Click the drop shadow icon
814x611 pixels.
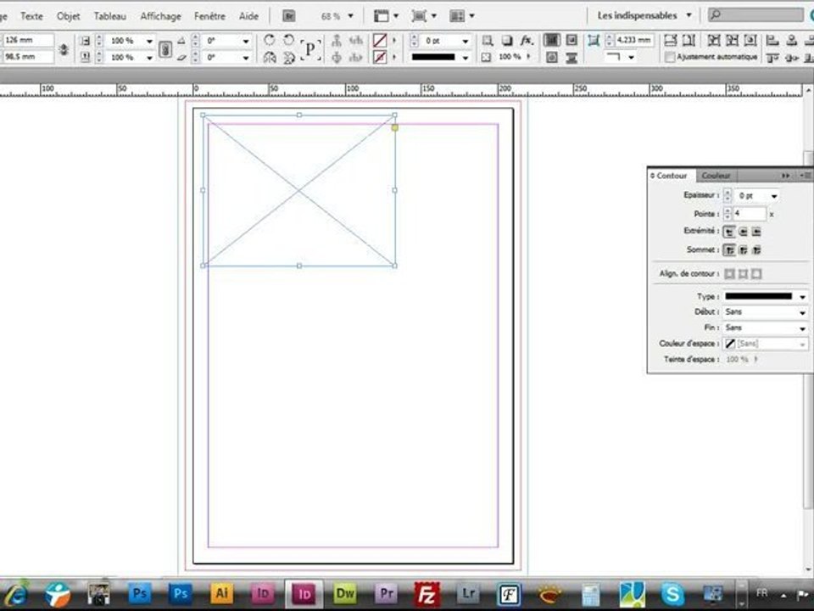pos(507,40)
